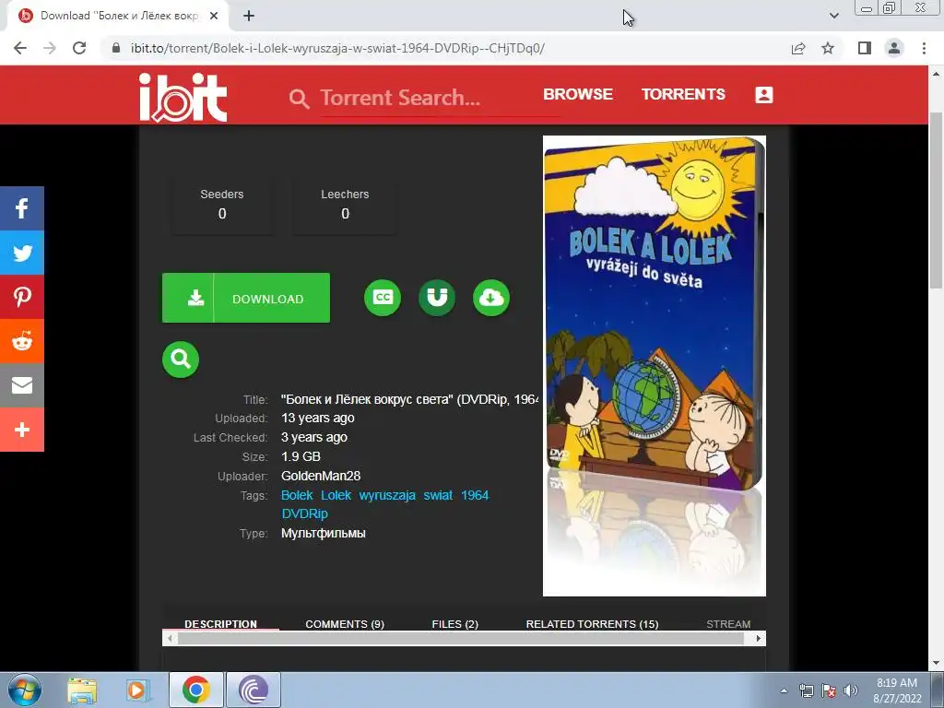The image size is (944, 708).
Task: Open the TORRENTS menu
Action: 683,95
